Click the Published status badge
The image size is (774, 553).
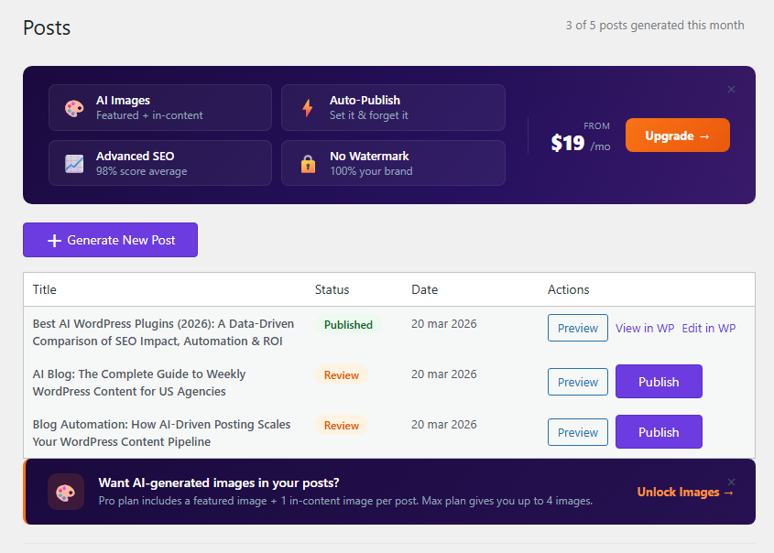click(348, 324)
